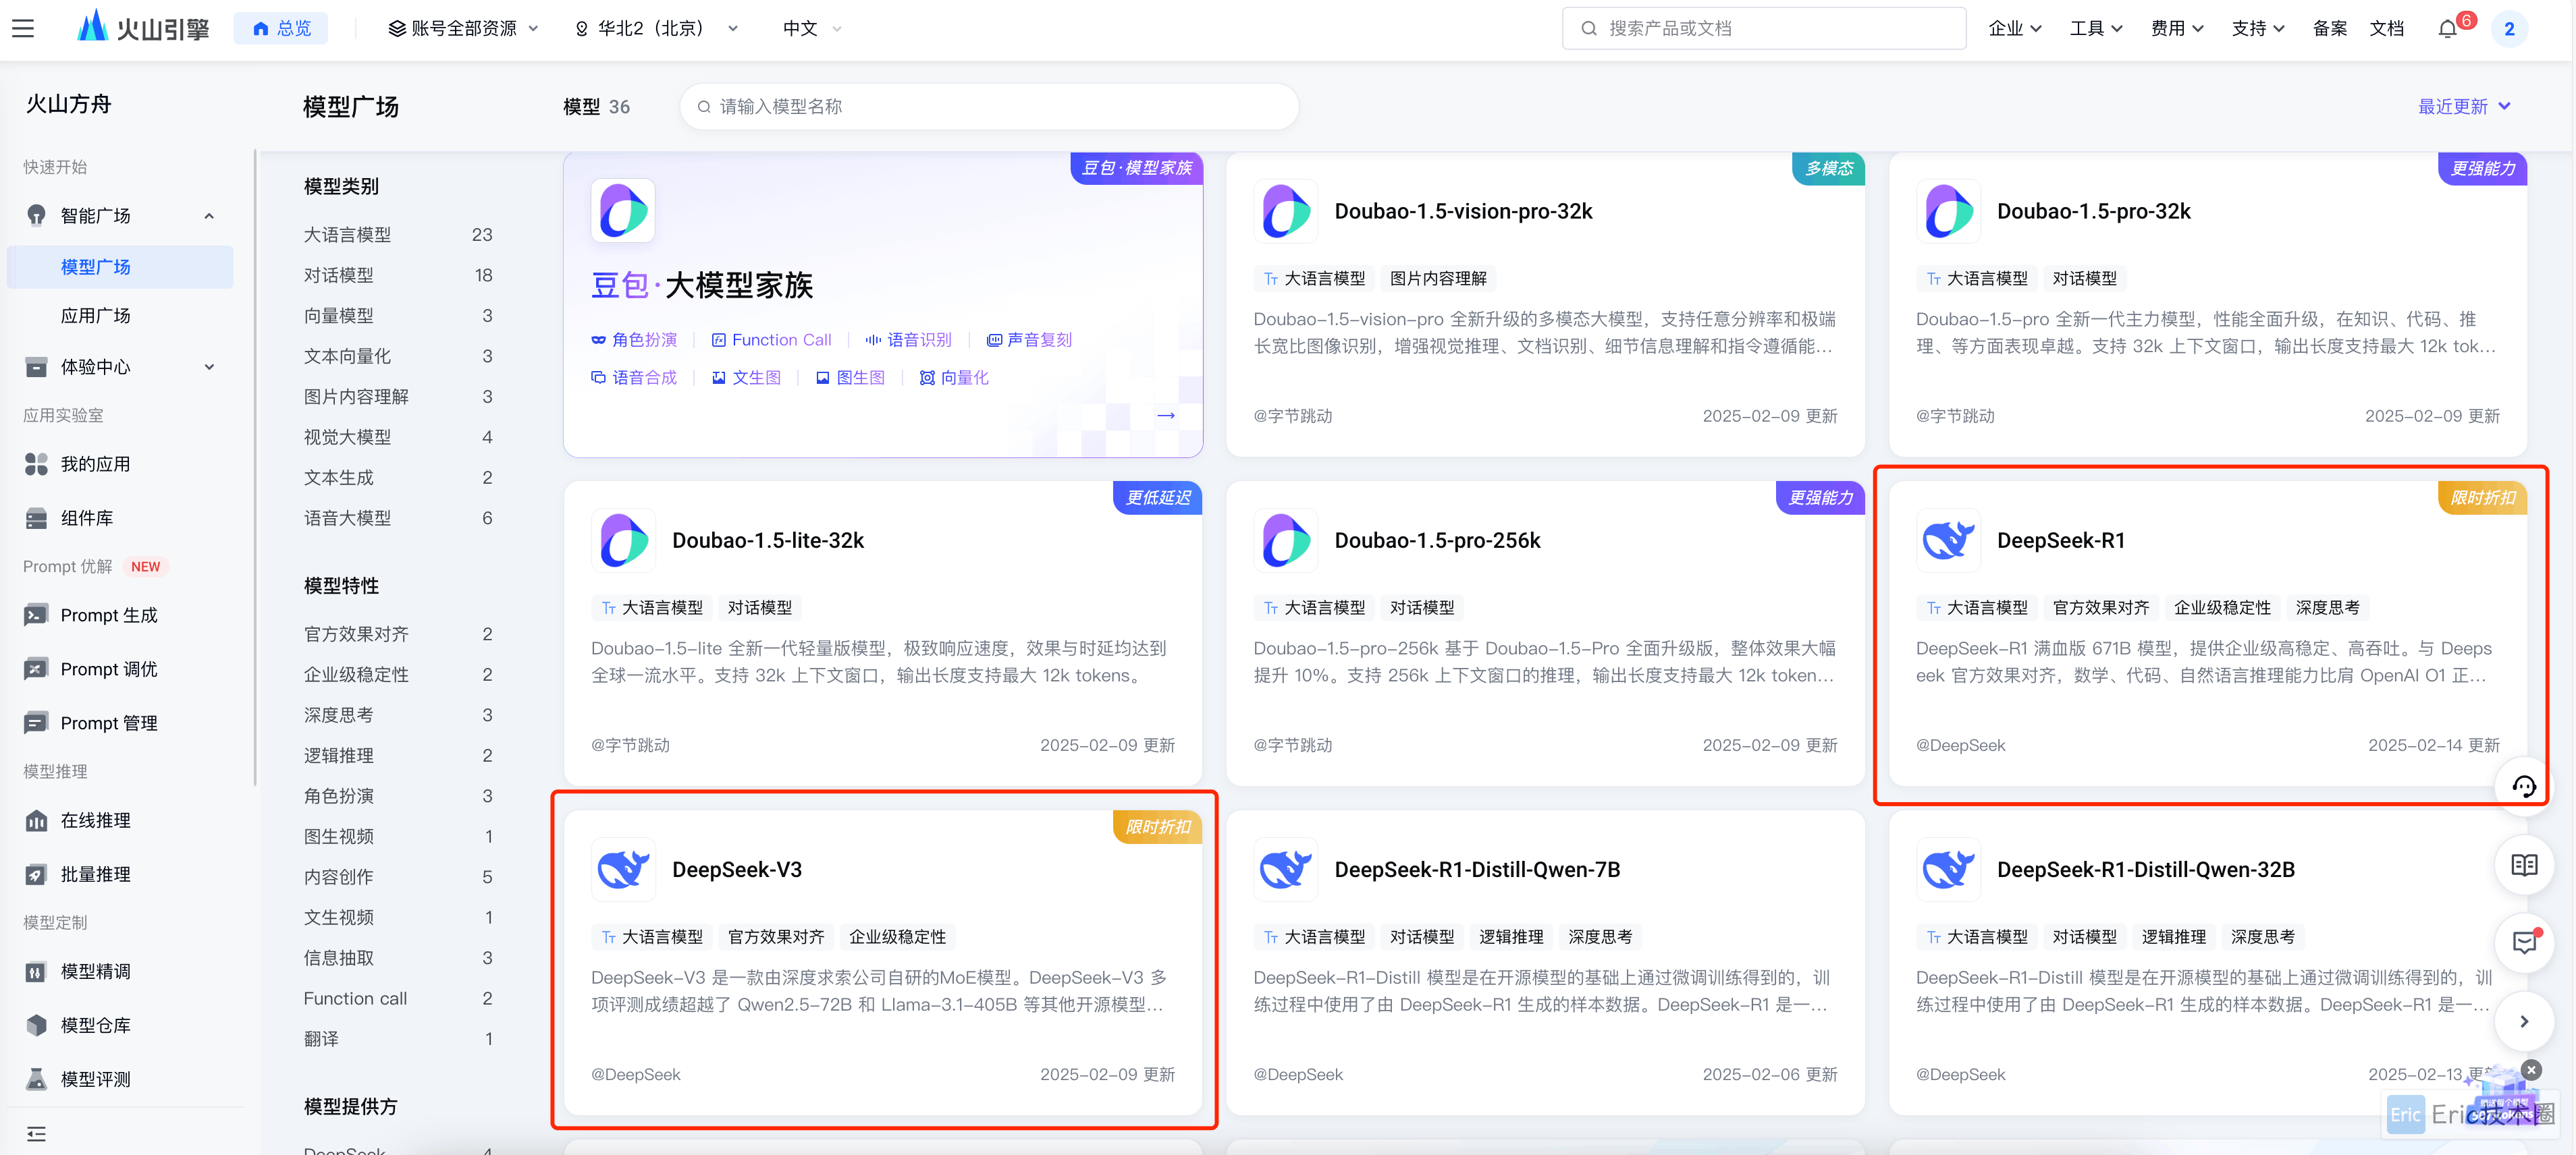The width and height of the screenshot is (2576, 1155).
Task: Click the 文生图 link in Doubao card
Action: [746, 378]
